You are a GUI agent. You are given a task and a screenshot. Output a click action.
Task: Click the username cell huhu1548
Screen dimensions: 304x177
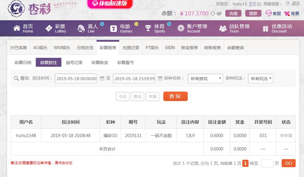(26, 136)
